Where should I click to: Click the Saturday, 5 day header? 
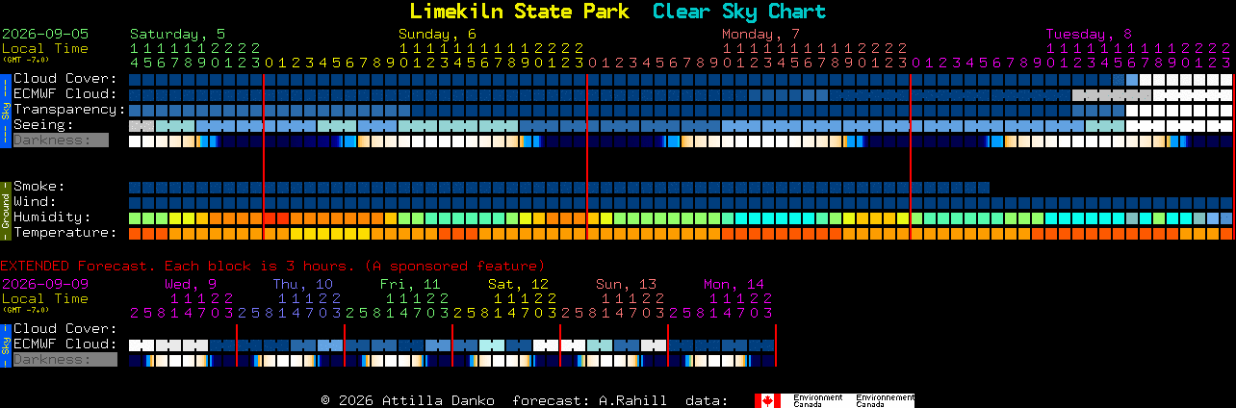pyautogui.click(x=178, y=34)
